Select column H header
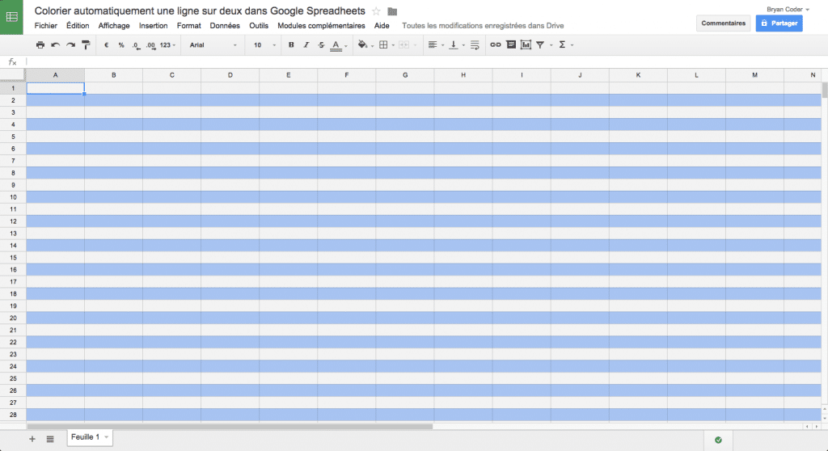This screenshot has height=451, width=828. 463,75
